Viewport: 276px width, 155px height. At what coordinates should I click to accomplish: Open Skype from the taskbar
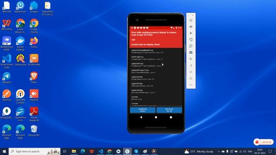click(136, 151)
